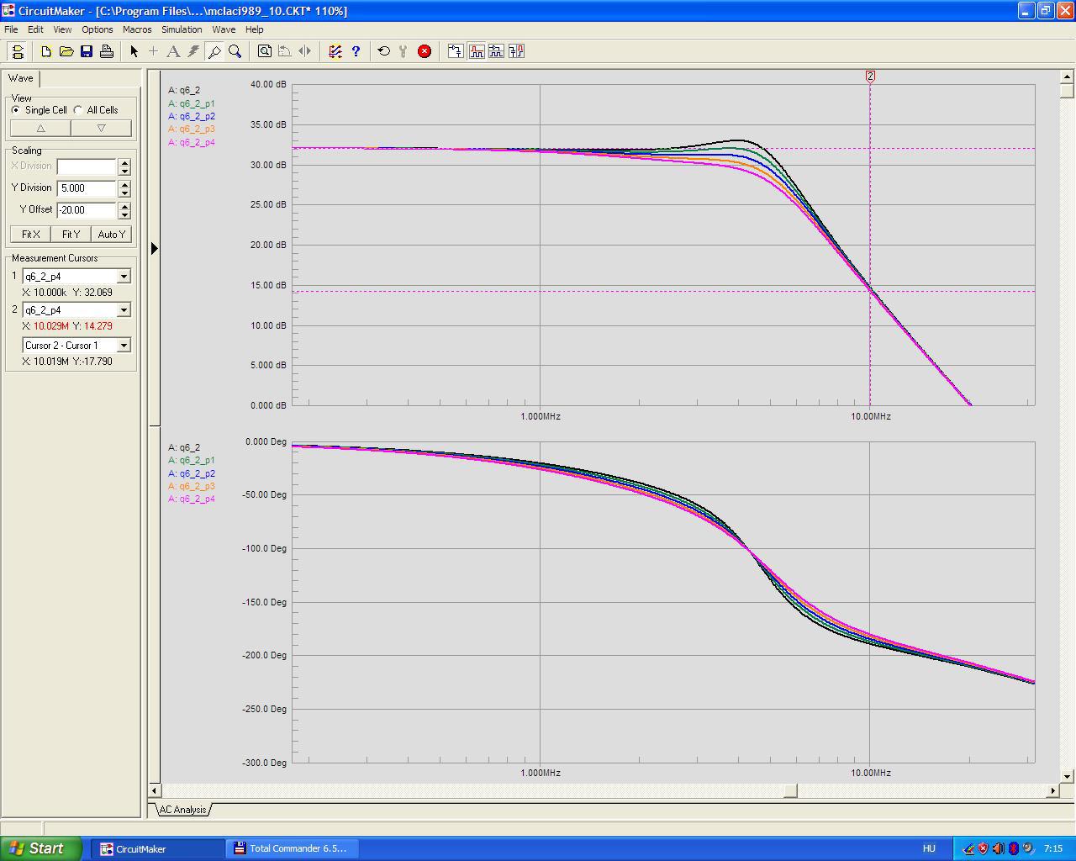Switch to the AC Analysis tab
1076x861 pixels.
pyautogui.click(x=182, y=810)
